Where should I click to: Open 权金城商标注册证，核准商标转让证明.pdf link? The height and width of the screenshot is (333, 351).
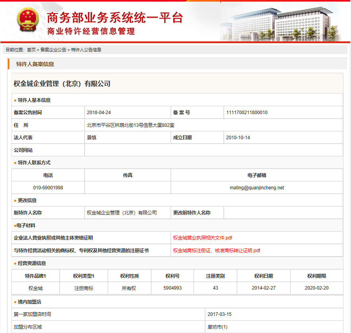217,251
